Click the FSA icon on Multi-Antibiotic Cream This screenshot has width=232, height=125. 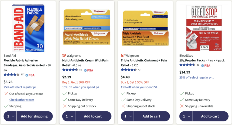[x=89, y=70]
